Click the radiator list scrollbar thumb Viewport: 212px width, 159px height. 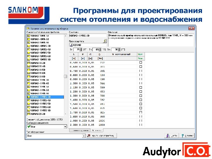(x=65, y=76)
